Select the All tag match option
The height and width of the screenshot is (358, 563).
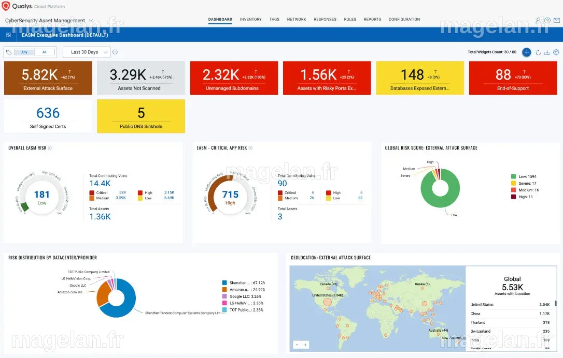[x=45, y=52]
